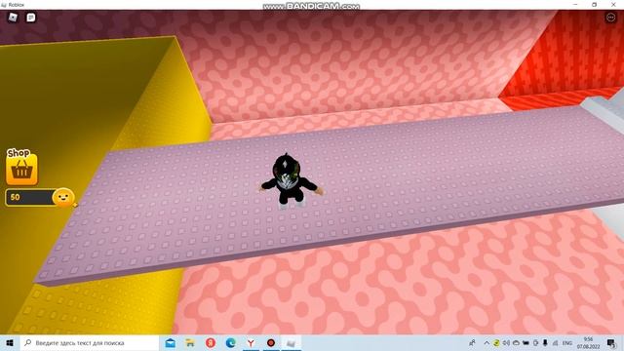Open File Explorer from the taskbar

point(191,342)
